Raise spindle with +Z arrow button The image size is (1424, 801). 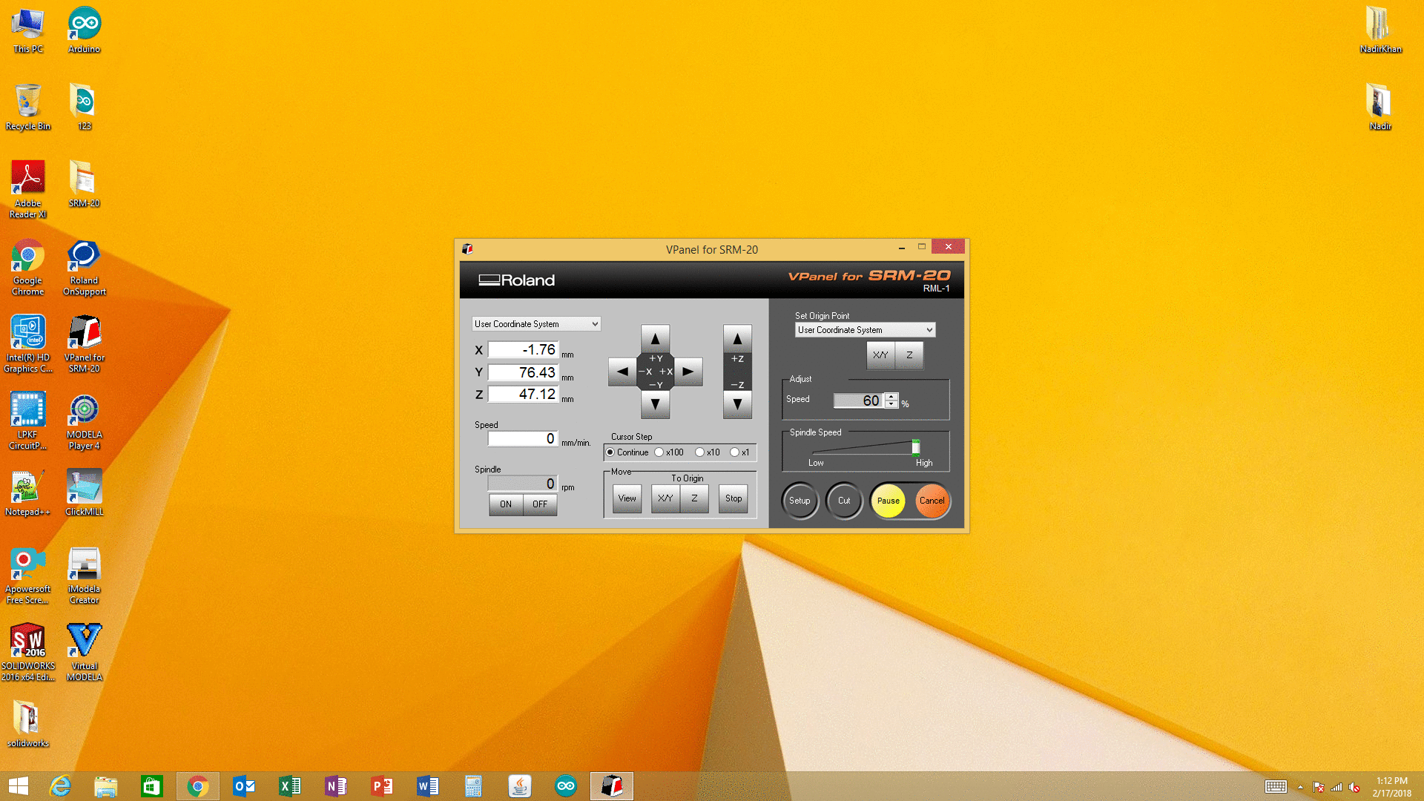point(736,339)
